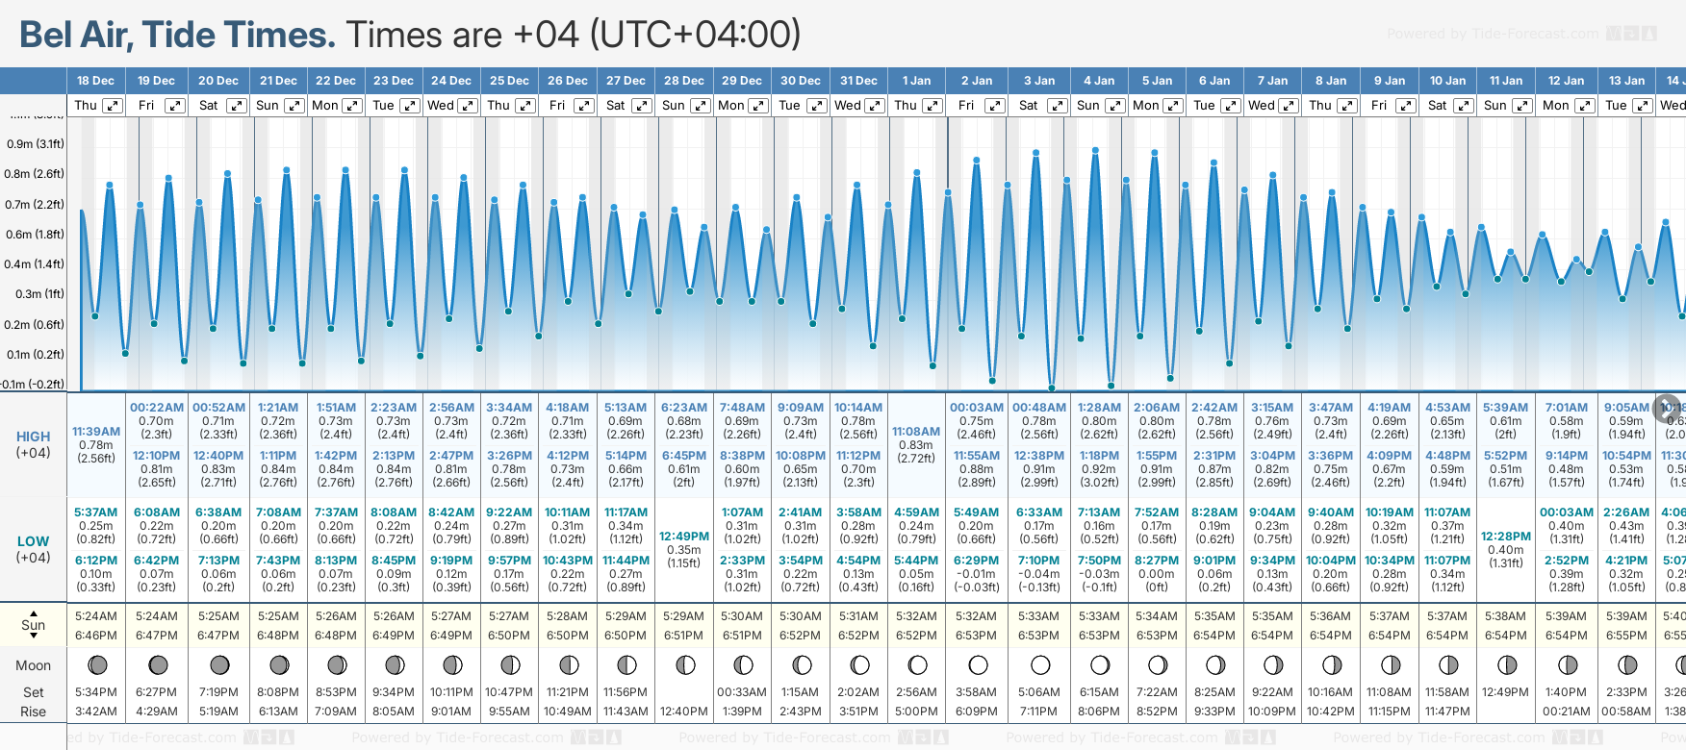
Task: Click the 11:39AM high tide on 18 Dec
Action: pos(96,432)
